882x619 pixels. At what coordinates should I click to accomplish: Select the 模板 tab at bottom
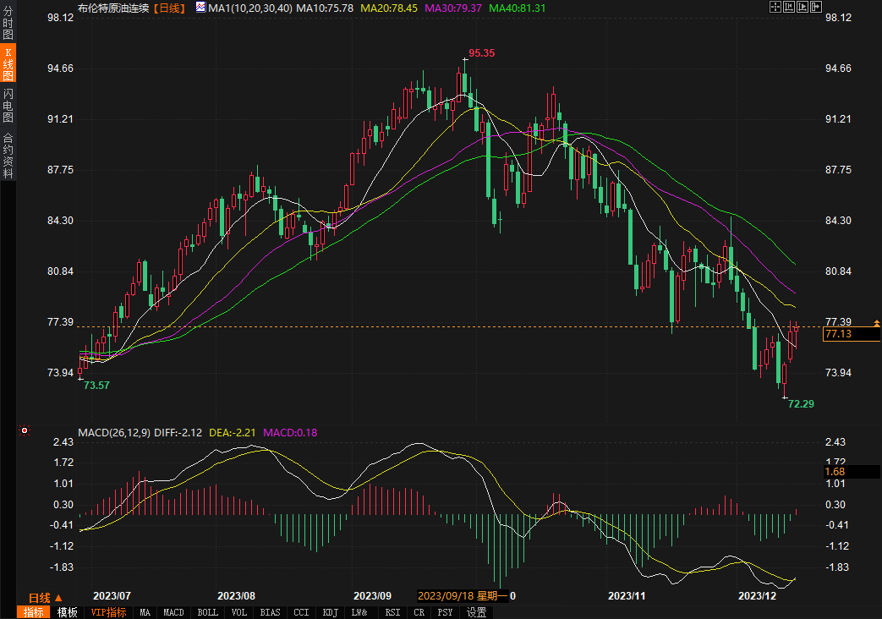[x=68, y=612]
